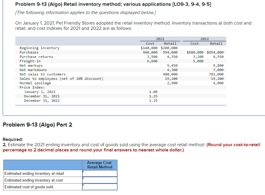Click the $200,000 beginning inventory retail
The height and width of the screenshot is (195, 265).
click(169, 48)
